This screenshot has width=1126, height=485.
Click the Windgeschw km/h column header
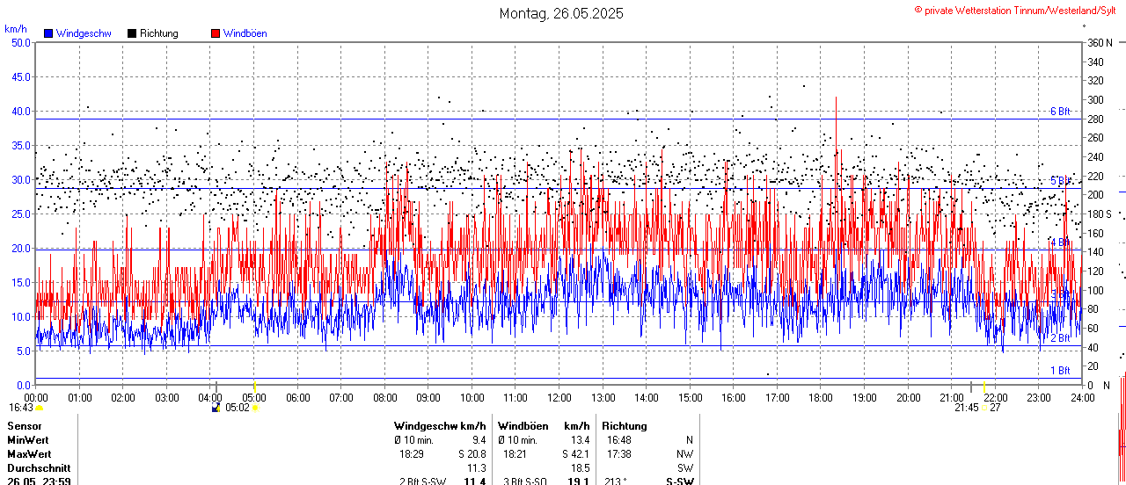point(440,425)
